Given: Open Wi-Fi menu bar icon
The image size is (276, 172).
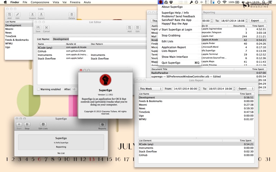Looking at the screenshot, I should click(x=225, y=2).
